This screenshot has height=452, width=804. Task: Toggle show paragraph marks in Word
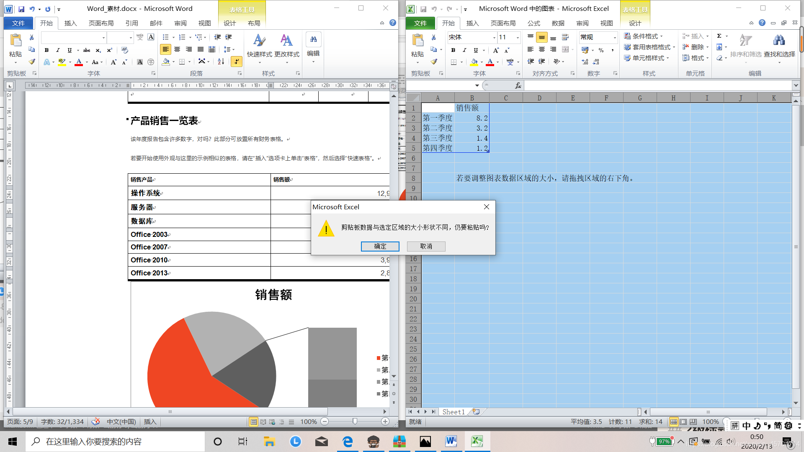click(x=237, y=62)
